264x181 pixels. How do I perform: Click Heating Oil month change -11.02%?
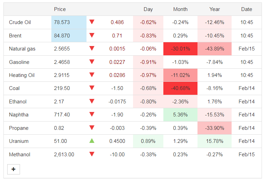coord(180,75)
